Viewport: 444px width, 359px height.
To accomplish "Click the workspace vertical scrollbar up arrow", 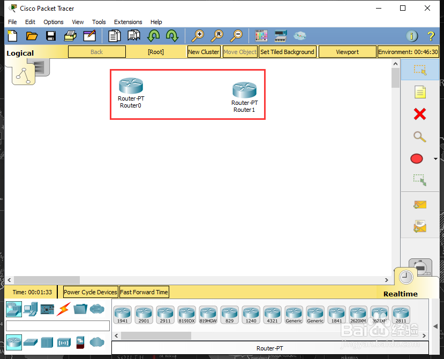I will pyautogui.click(x=396, y=64).
